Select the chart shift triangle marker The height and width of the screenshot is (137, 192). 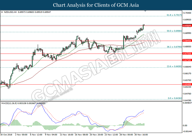coord(145,11)
